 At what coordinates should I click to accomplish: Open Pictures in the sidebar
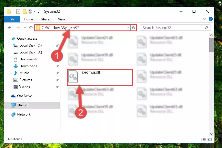26,80
